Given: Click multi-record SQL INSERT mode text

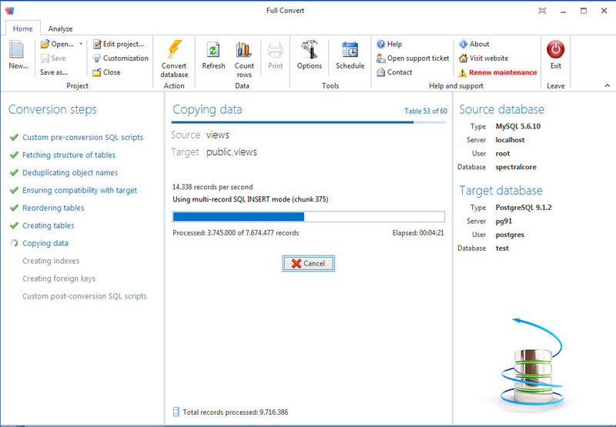Looking at the screenshot, I should 250,199.
